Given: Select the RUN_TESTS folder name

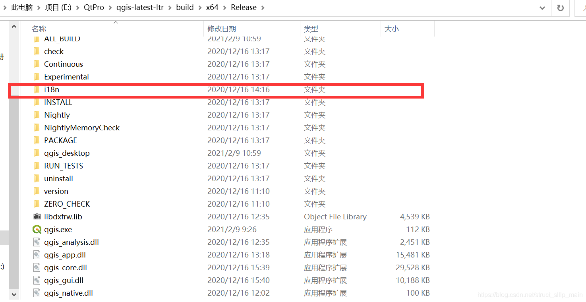Looking at the screenshot, I should tap(64, 166).
